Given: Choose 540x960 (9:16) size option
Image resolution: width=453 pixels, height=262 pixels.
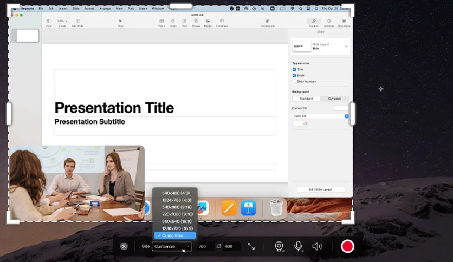Looking at the screenshot, I should click(176, 207).
